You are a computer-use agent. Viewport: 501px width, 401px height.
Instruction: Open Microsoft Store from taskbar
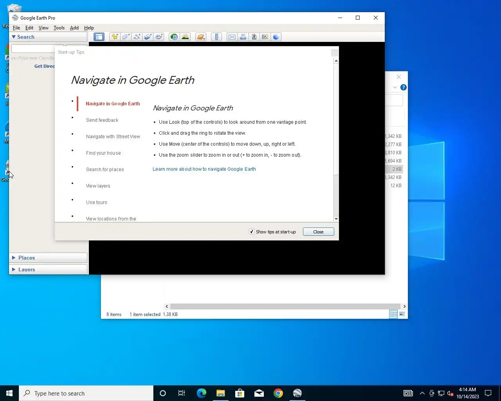point(240,393)
